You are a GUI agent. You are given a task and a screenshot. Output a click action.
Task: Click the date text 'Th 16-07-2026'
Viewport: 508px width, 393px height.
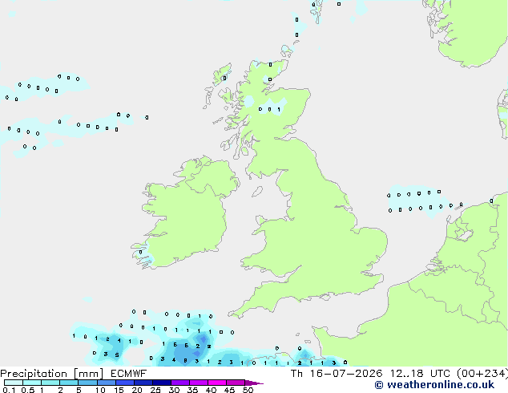tap(337, 373)
